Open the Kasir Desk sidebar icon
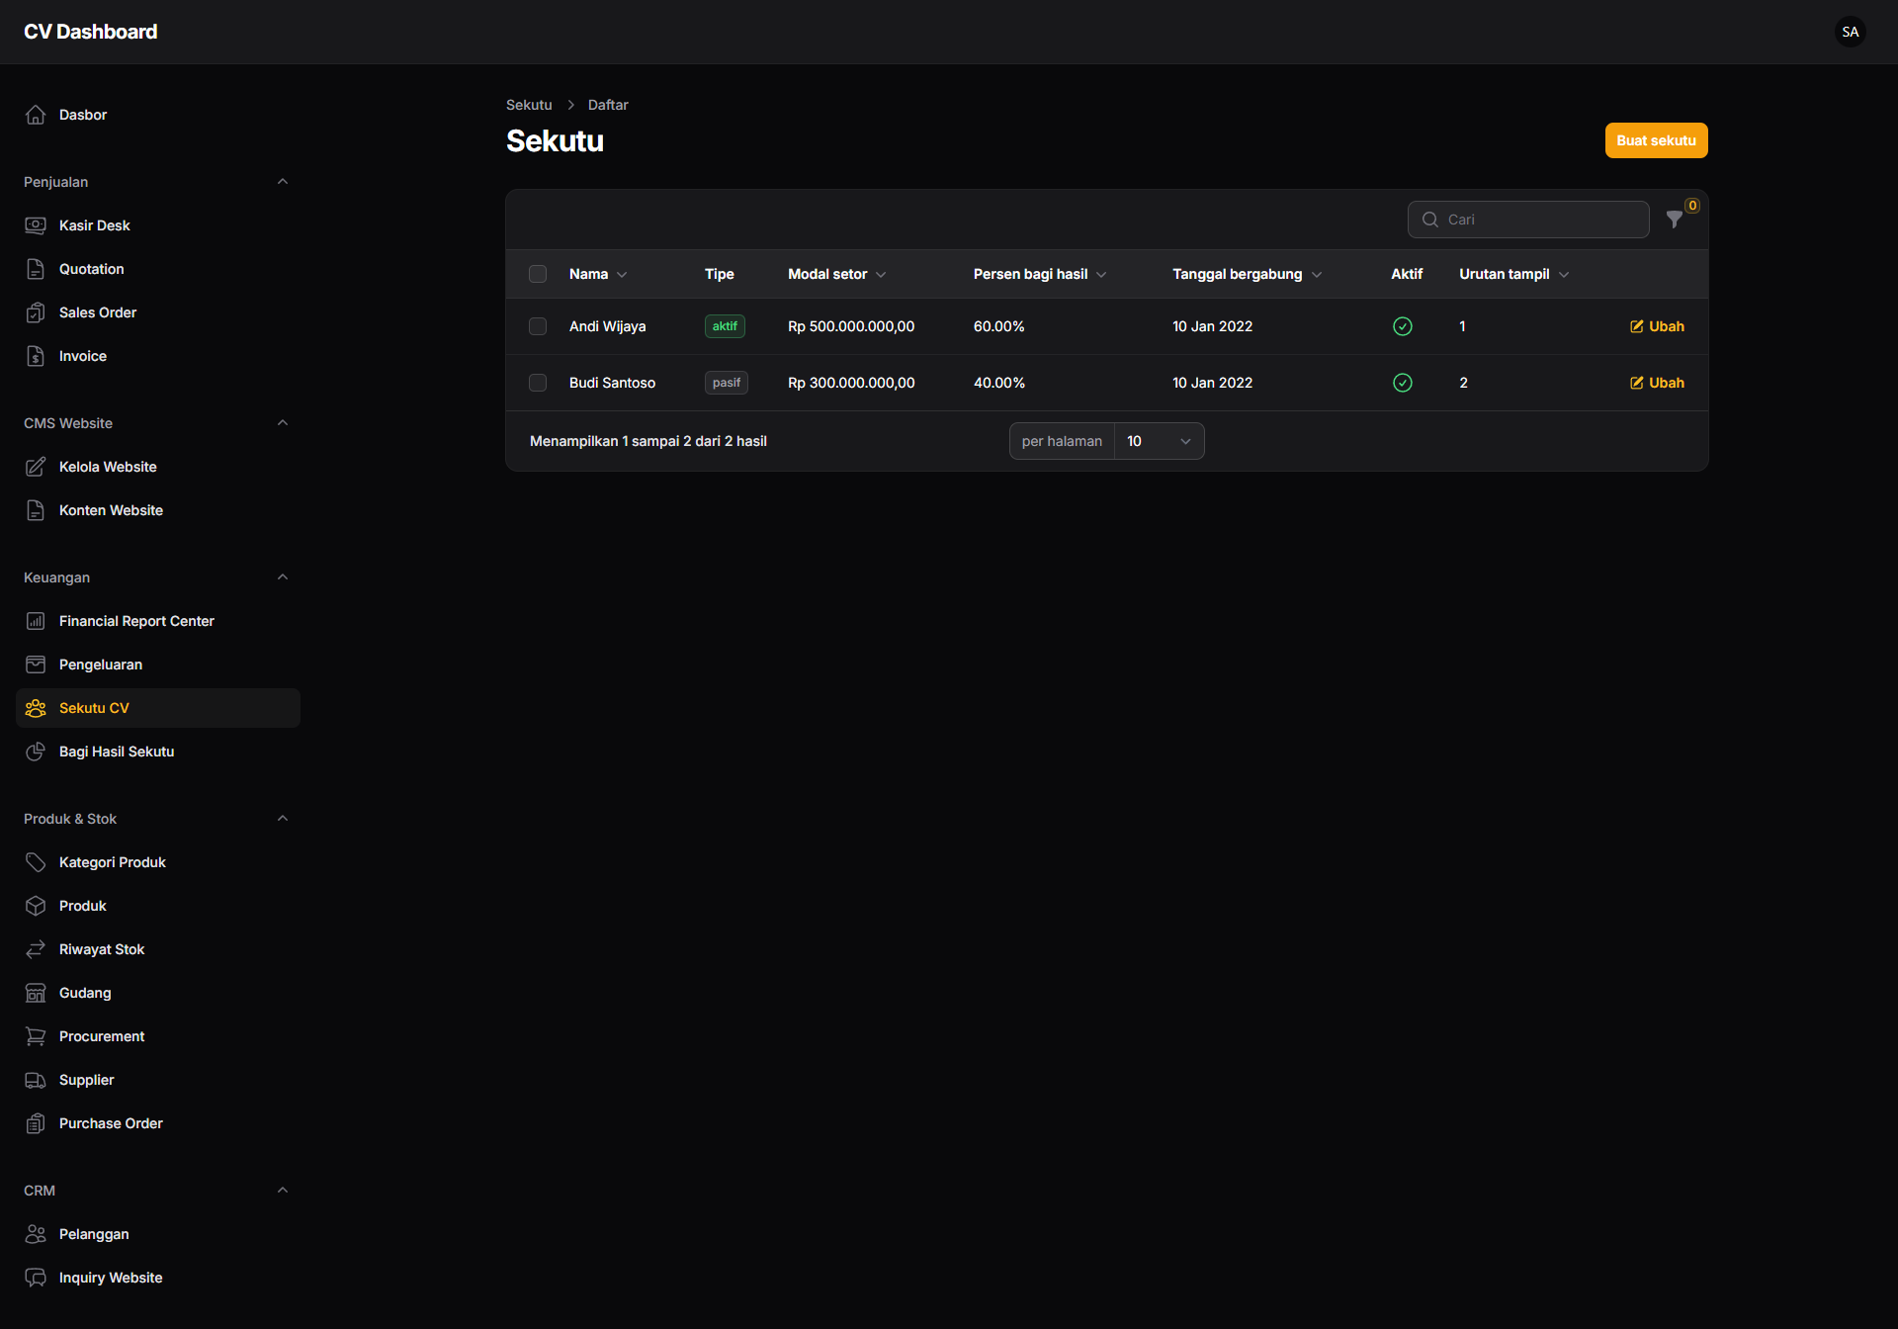This screenshot has height=1329, width=1898. pyautogui.click(x=36, y=225)
